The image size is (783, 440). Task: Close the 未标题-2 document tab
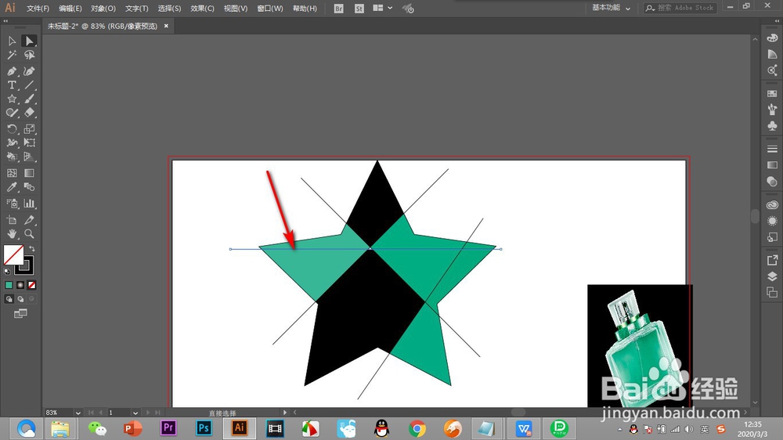click(166, 26)
